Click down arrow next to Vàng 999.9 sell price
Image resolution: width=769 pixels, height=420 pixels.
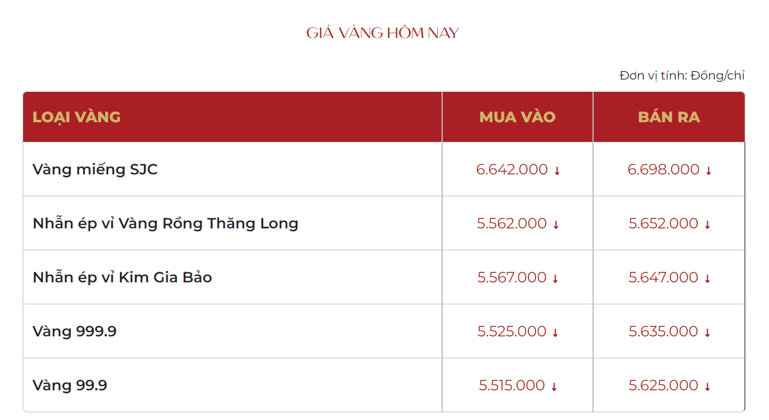pos(707,333)
